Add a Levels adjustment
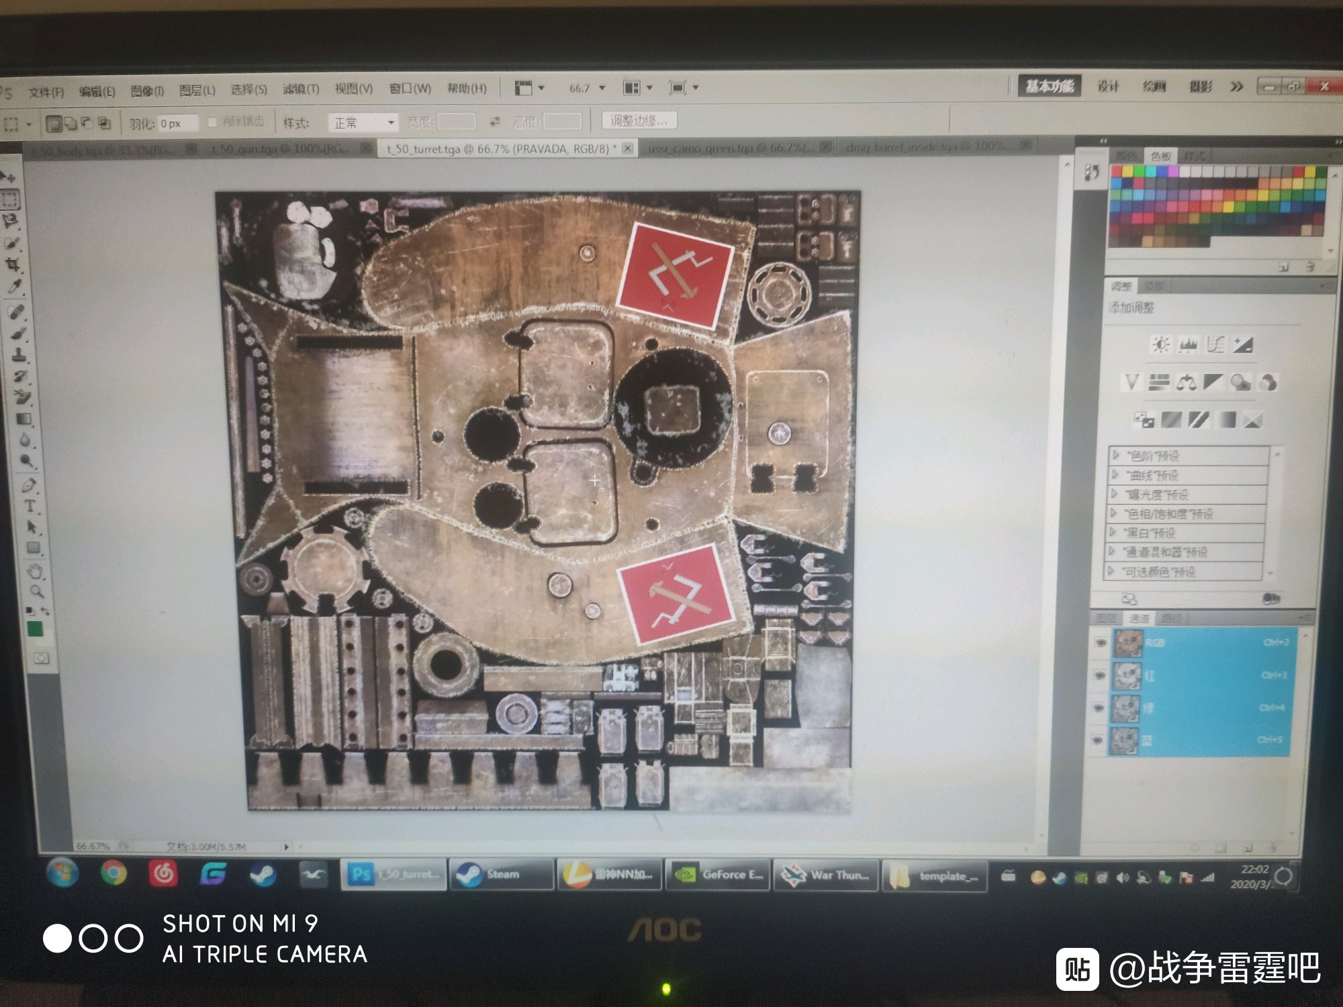 click(1189, 344)
